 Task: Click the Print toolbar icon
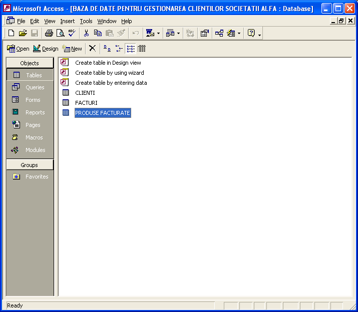pyautogui.click(x=49, y=34)
